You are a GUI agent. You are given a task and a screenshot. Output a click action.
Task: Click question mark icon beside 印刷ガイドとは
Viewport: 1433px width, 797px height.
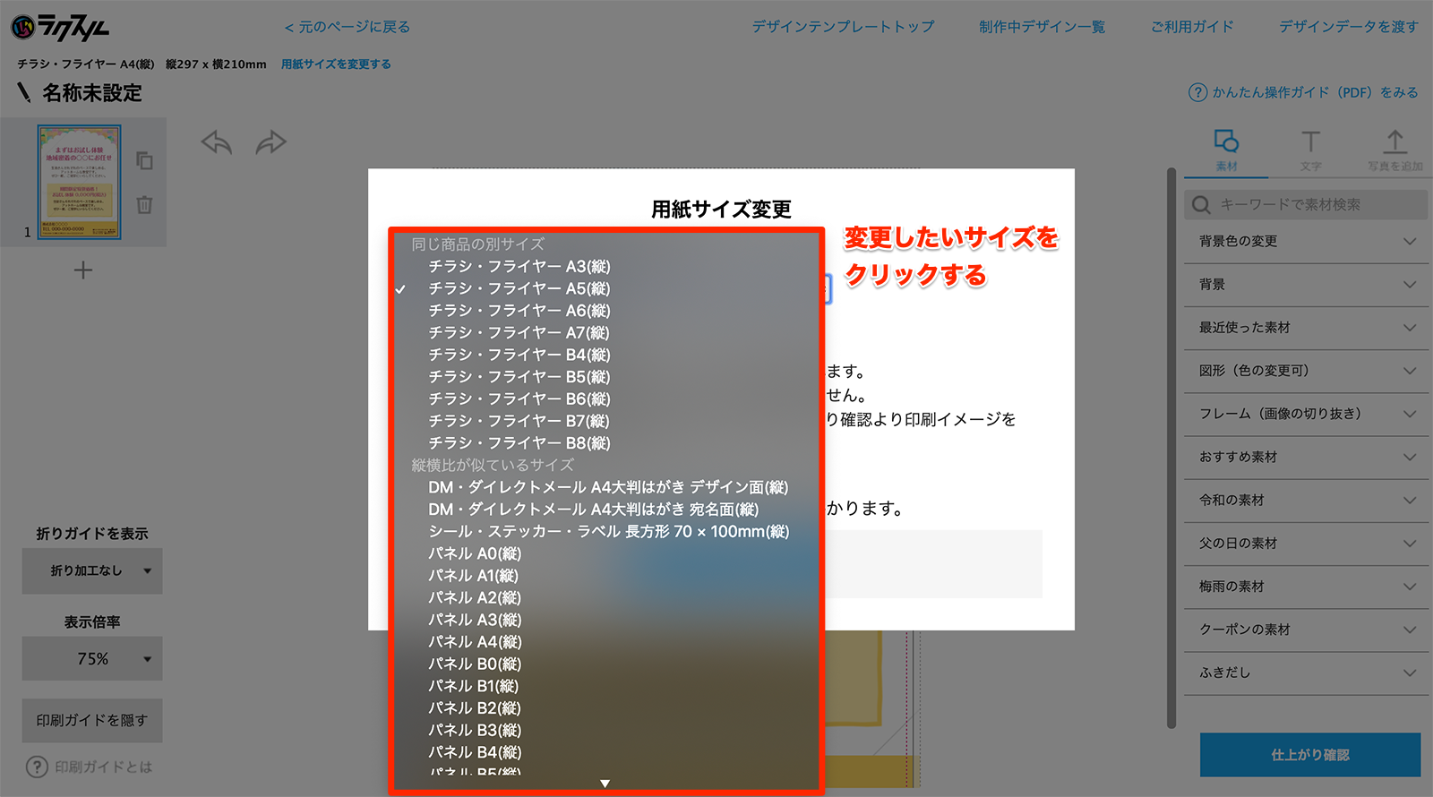(37, 767)
